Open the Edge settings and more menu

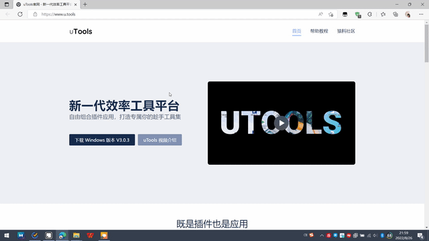[x=421, y=14]
